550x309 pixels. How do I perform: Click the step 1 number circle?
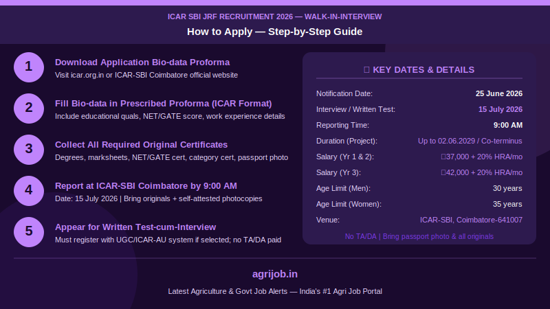point(29,67)
